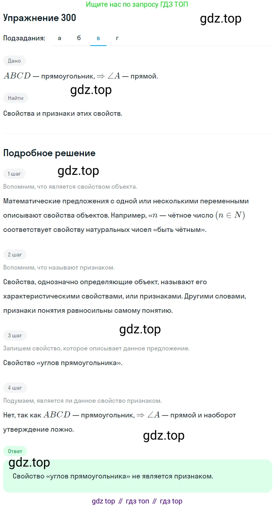The height and width of the screenshot is (507, 275).
Task: Click the green «Ищите нас по запросу ГДЗ ТОП» banner
Action: click(137, 4)
